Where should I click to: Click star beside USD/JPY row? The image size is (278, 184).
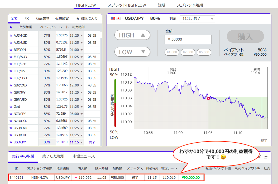pos(11,142)
